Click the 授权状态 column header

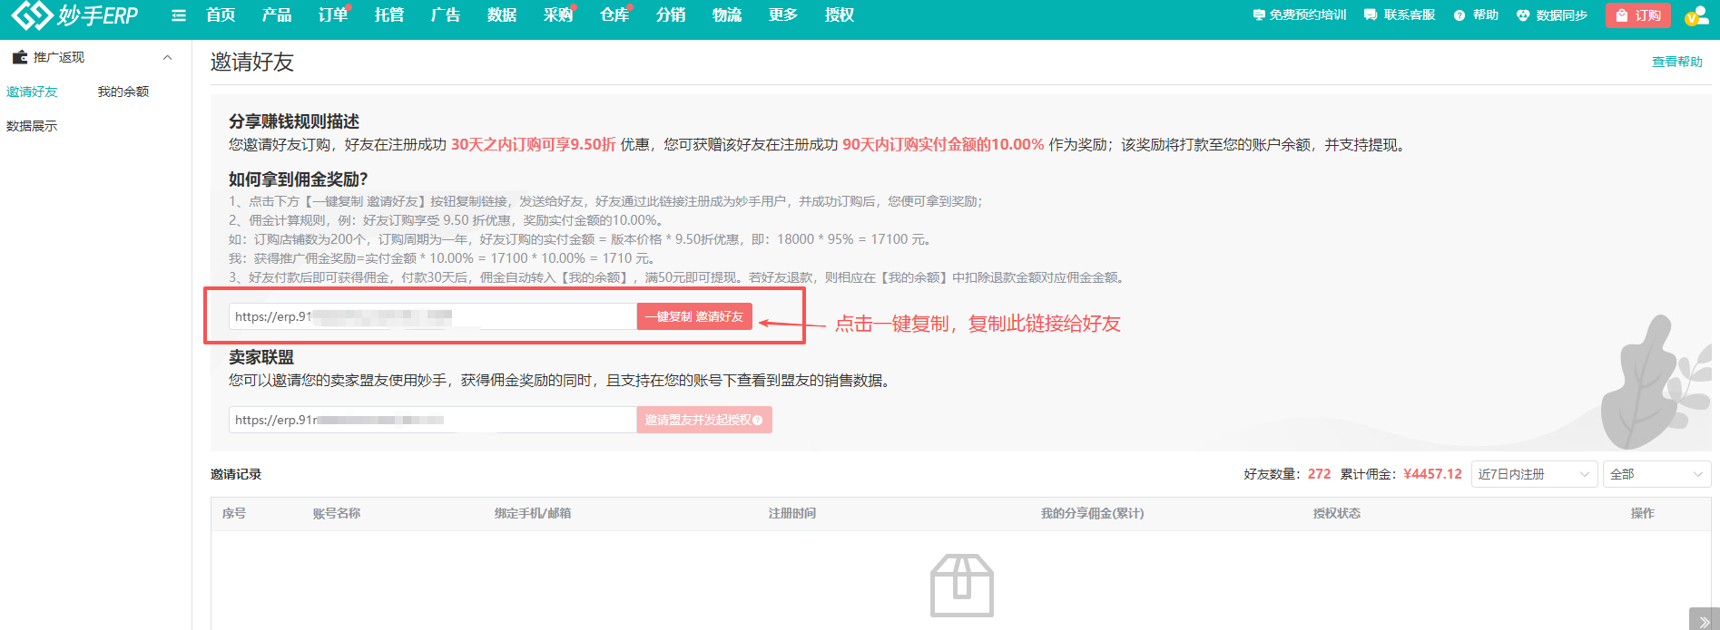tap(1337, 513)
